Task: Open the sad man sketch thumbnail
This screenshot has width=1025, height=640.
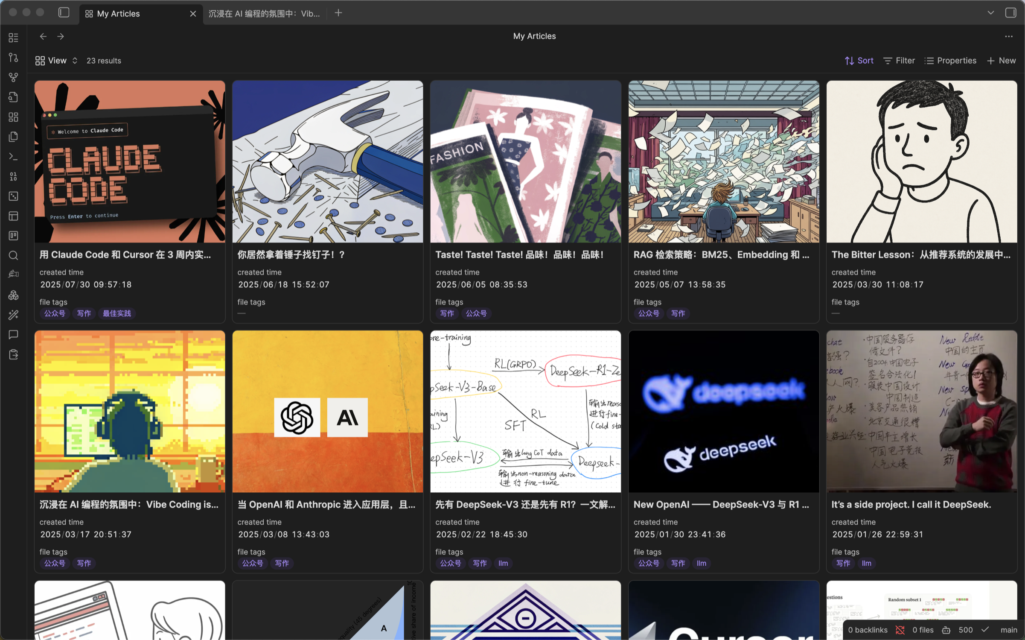Action: pos(922,161)
